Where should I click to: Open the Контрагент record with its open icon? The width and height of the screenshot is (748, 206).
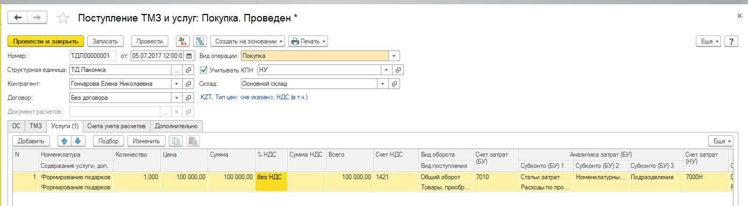point(189,84)
